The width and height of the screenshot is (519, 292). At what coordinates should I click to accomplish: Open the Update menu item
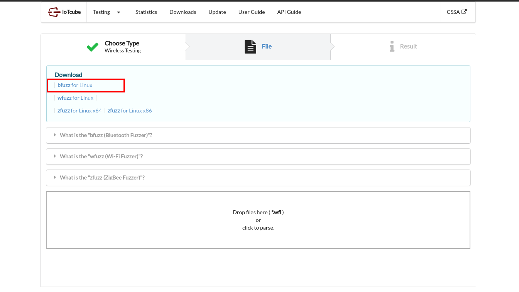tap(217, 12)
